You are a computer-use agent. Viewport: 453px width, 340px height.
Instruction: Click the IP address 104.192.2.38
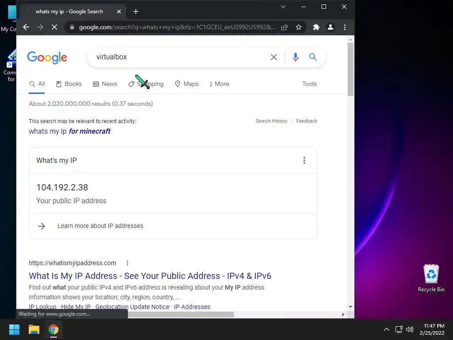[x=62, y=187]
